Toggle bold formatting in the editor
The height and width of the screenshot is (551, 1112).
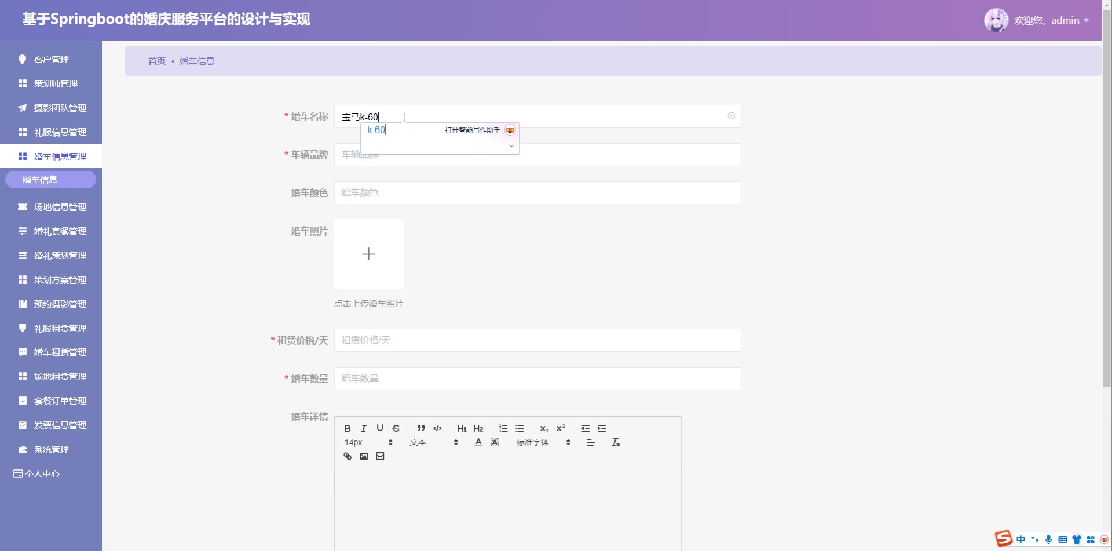point(348,428)
